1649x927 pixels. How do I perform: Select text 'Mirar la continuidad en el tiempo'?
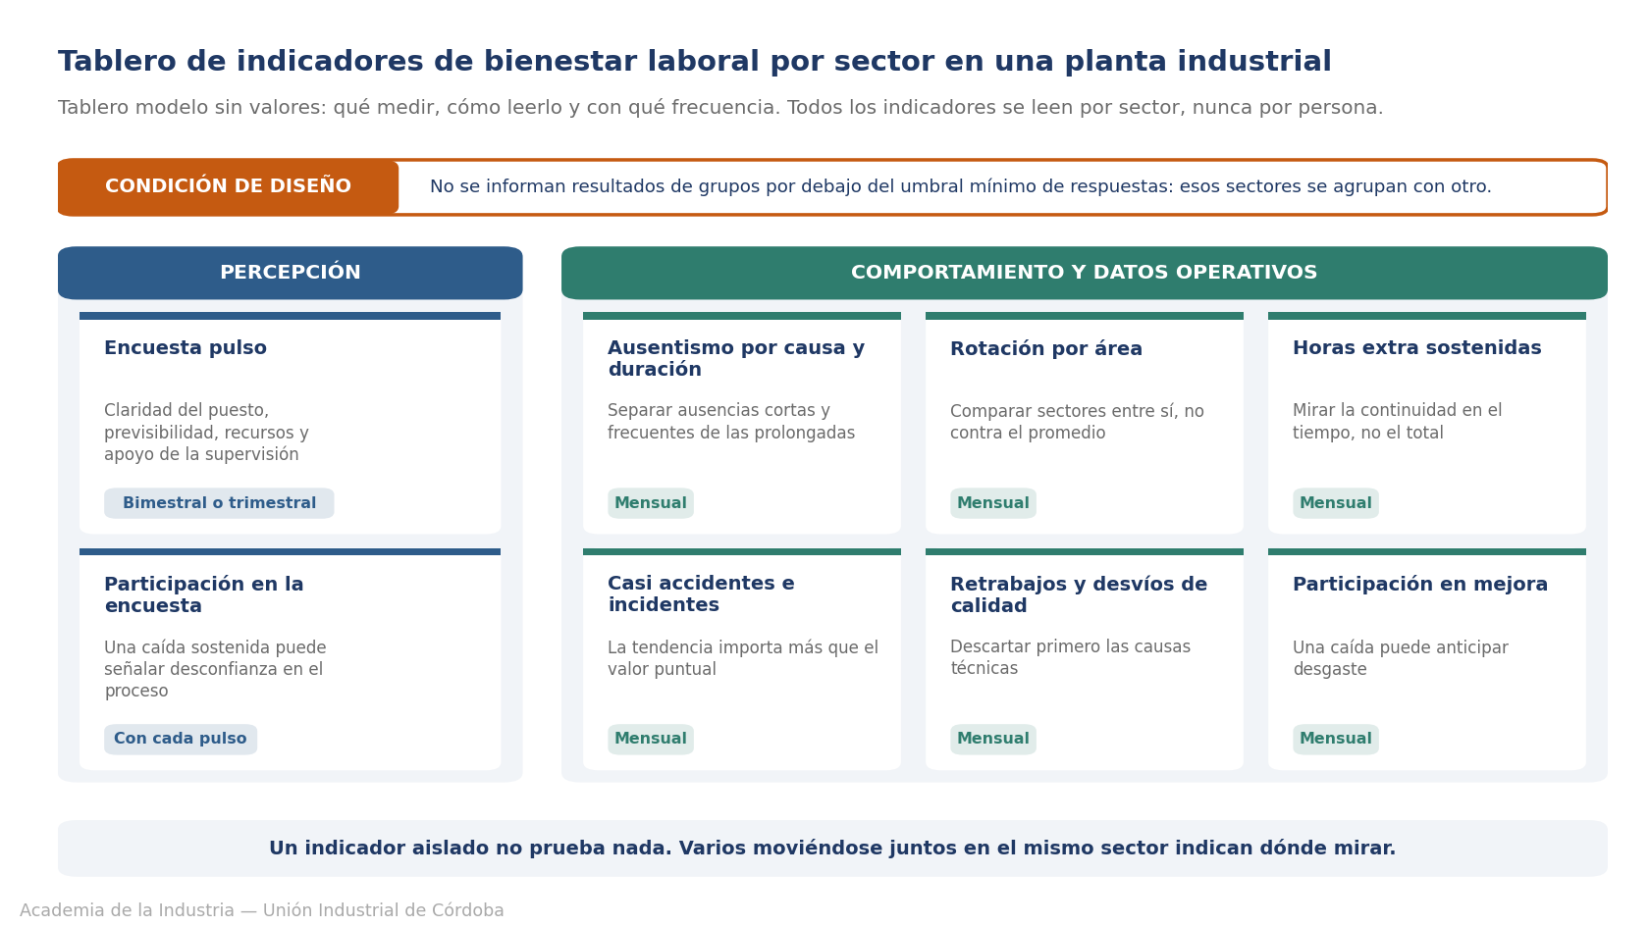pyautogui.click(x=1398, y=422)
